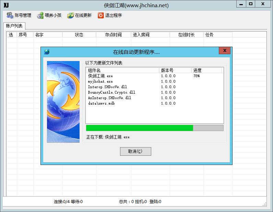Viewport: 273px width, 212px height.
Task: Click version 1.0.0.0 of myjhchat.exe
Action: 168,81
